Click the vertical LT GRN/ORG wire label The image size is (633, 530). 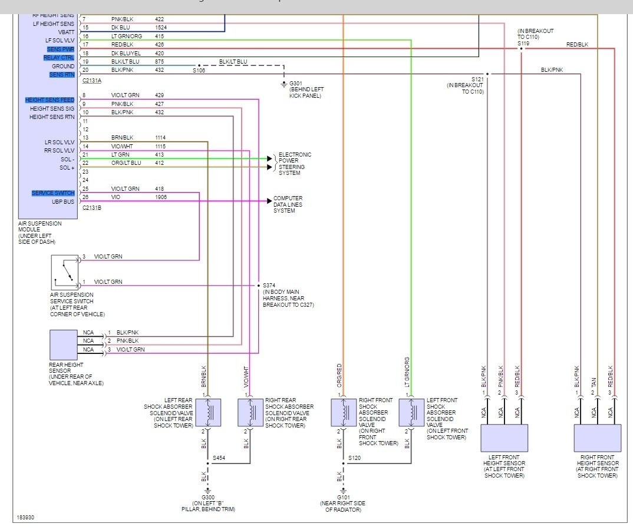[407, 372]
